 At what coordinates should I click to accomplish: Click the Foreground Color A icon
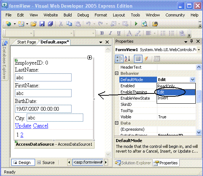(x=129, y=33)
